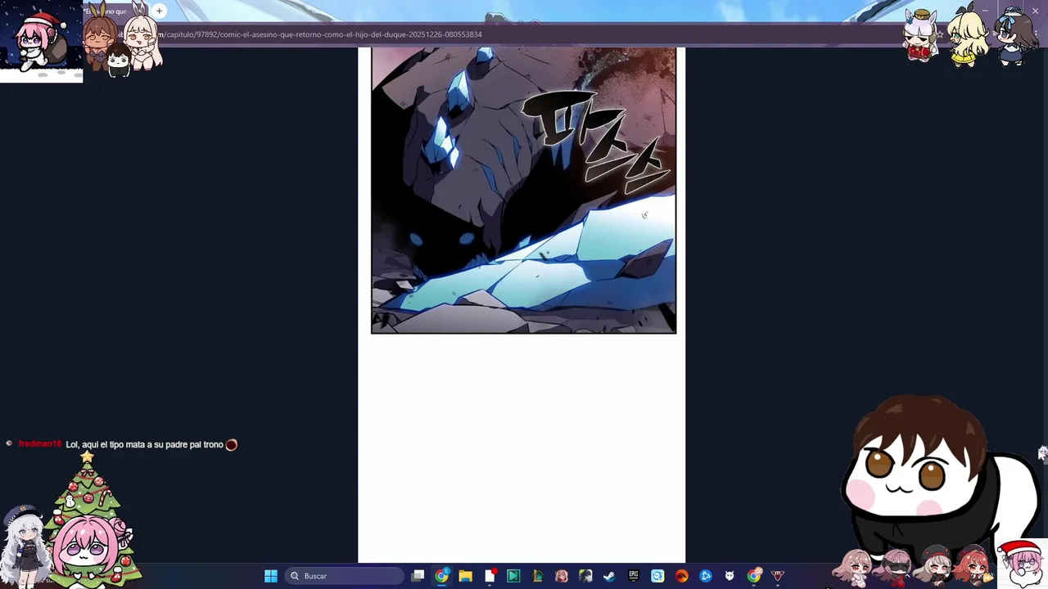Click the Buscar taskbar search box
Viewport: 1048px width, 589px height.
(345, 576)
